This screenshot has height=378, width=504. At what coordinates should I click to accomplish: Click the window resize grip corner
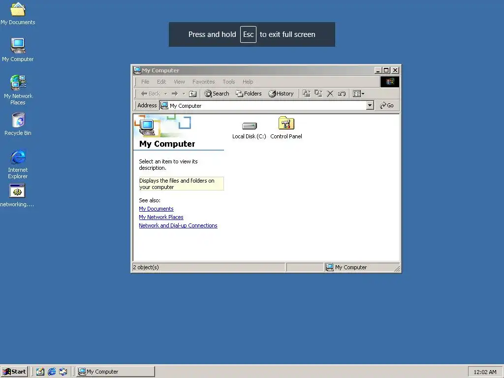point(397,268)
